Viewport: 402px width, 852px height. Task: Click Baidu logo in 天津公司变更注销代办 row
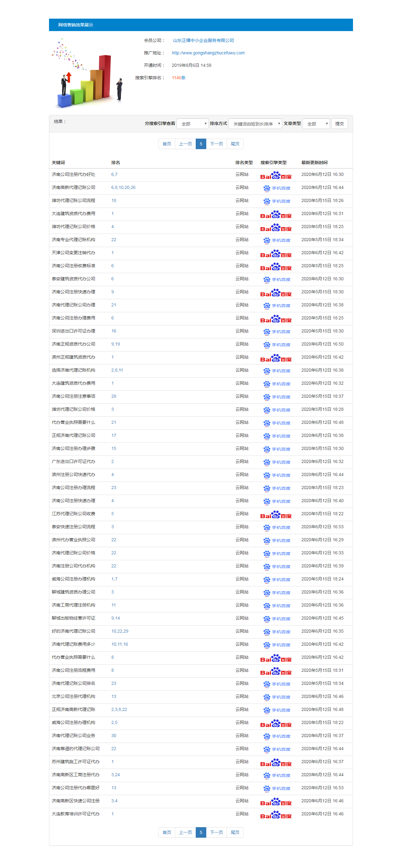coord(275,254)
